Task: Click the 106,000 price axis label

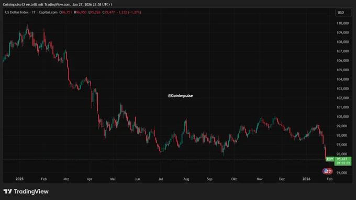Action: point(342,60)
